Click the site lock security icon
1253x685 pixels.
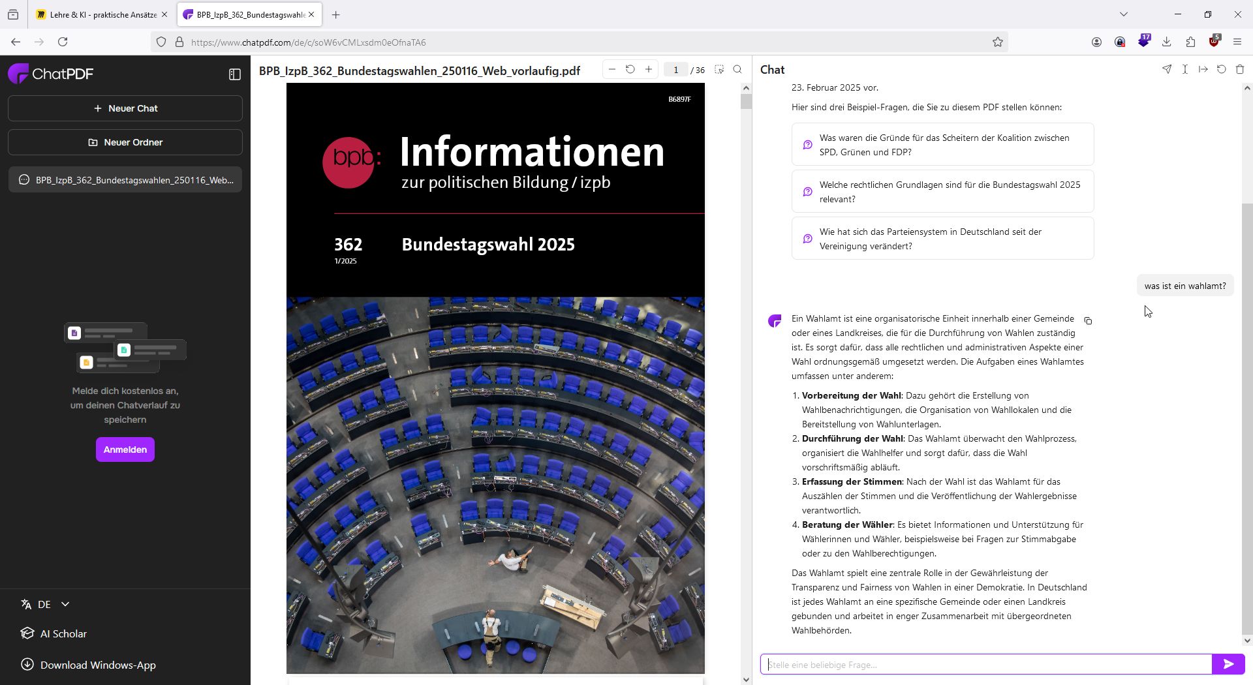pos(179,42)
